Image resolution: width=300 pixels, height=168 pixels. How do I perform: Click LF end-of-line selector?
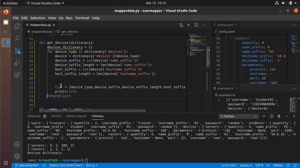268,165
